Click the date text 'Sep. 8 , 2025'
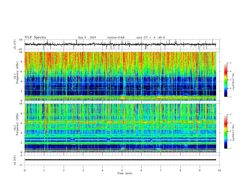 click(x=87, y=37)
